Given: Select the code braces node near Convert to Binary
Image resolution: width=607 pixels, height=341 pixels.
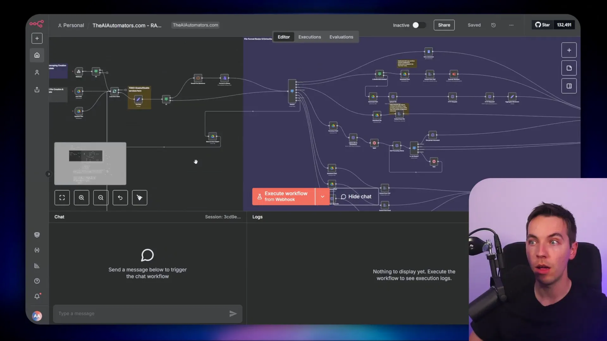Looking at the screenshot, I should click(x=198, y=78).
